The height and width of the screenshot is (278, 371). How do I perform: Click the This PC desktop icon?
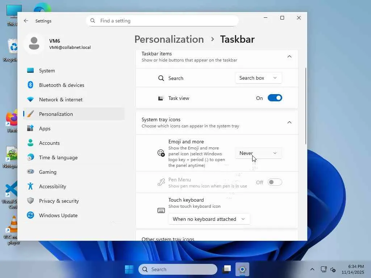point(12,14)
